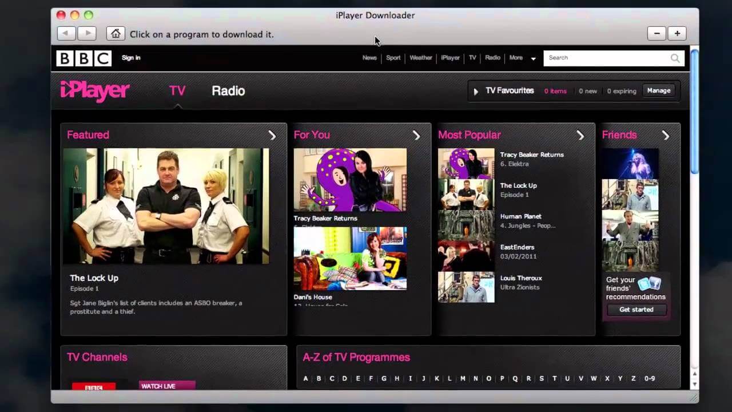
Task: Click the vertical scrollbar thumb
Action: (695, 112)
